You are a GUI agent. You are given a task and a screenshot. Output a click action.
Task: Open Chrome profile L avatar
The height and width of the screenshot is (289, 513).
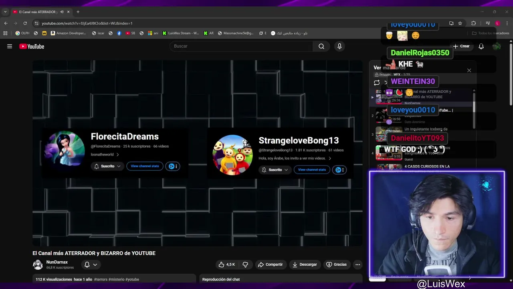(x=497, y=23)
